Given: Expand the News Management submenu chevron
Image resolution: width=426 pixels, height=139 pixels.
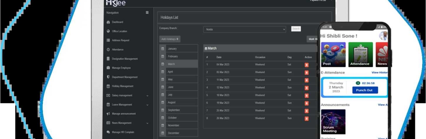Looking at the screenshot, I should pos(148,123).
